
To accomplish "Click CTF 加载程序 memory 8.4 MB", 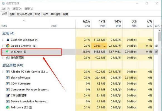I will (101, 95).
